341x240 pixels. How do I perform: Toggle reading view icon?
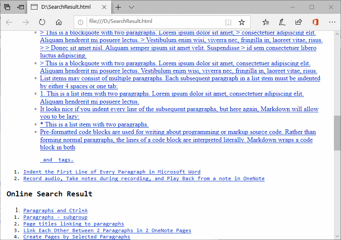[x=228, y=22]
